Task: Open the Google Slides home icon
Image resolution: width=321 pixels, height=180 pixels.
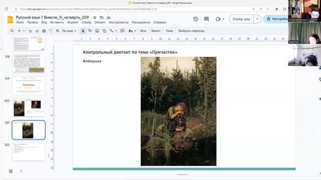Action: [10, 19]
